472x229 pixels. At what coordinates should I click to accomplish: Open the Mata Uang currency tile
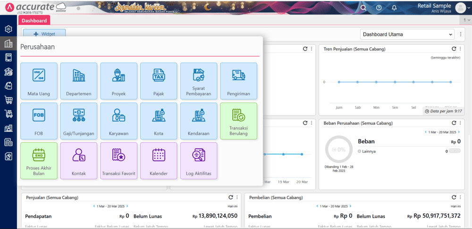coord(39,81)
